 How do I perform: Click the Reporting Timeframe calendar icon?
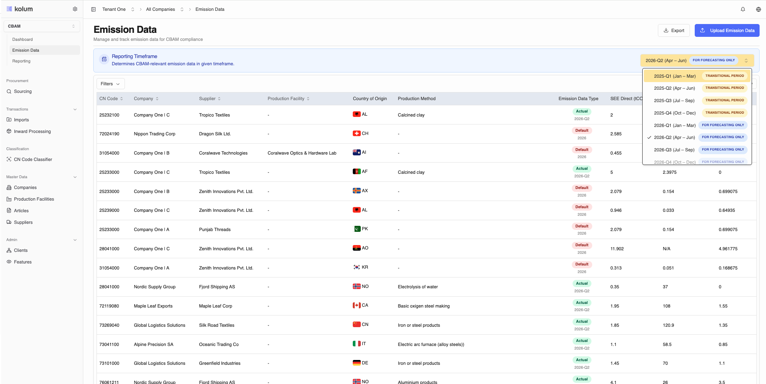click(x=104, y=59)
